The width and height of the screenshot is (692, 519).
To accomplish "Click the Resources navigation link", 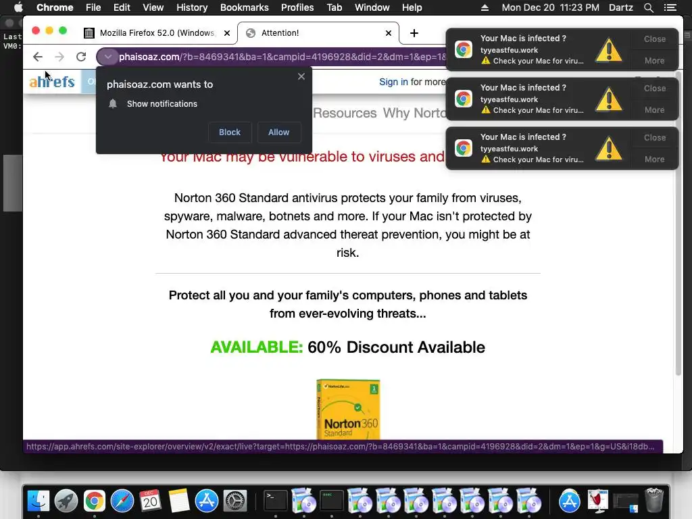I will [345, 113].
